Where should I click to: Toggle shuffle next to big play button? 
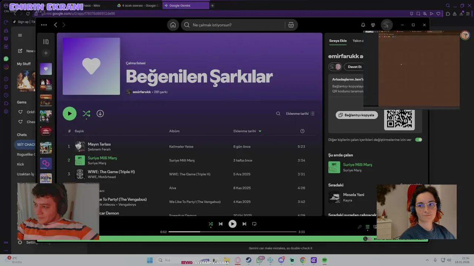86,113
